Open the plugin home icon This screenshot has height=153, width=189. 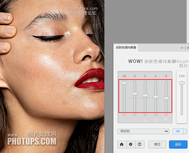tap(122, 144)
